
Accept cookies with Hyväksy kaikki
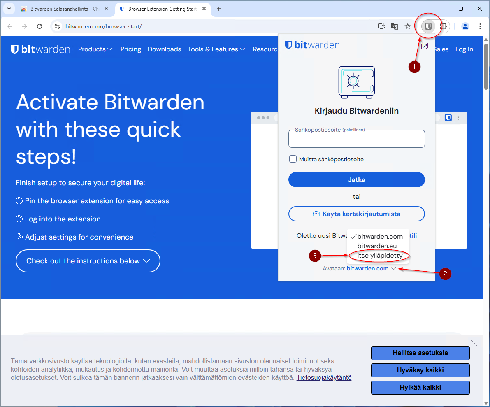click(x=420, y=370)
